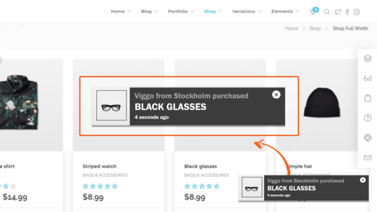377x212 pixels.
Task: Visit the Facebook page icon
Action: (347, 12)
